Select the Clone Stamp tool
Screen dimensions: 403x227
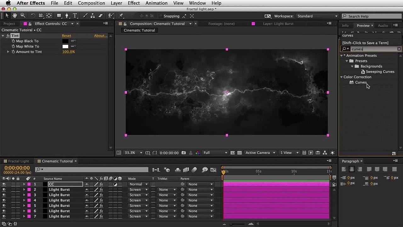pos(93,16)
